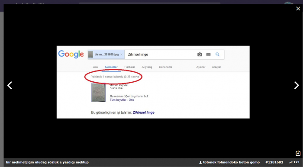This screenshot has height=167, width=303.
Task: Go to the previous image
Action: [x=10, y=85]
